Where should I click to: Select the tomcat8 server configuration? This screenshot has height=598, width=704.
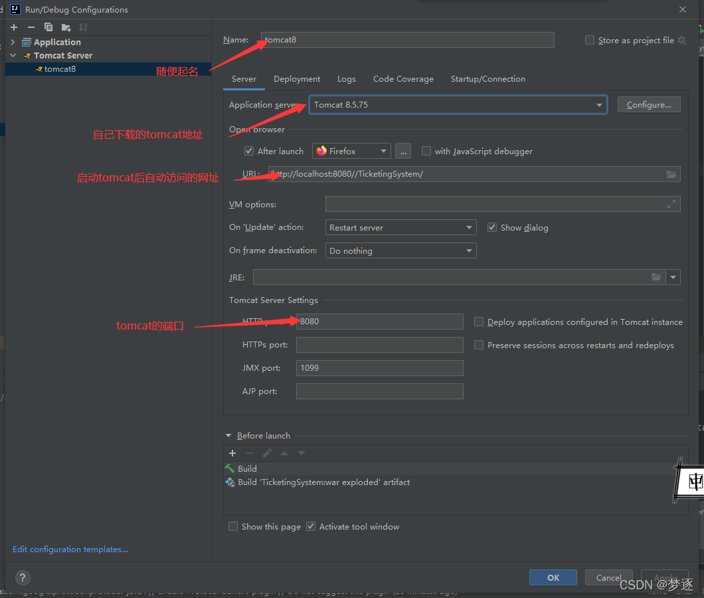click(x=60, y=68)
